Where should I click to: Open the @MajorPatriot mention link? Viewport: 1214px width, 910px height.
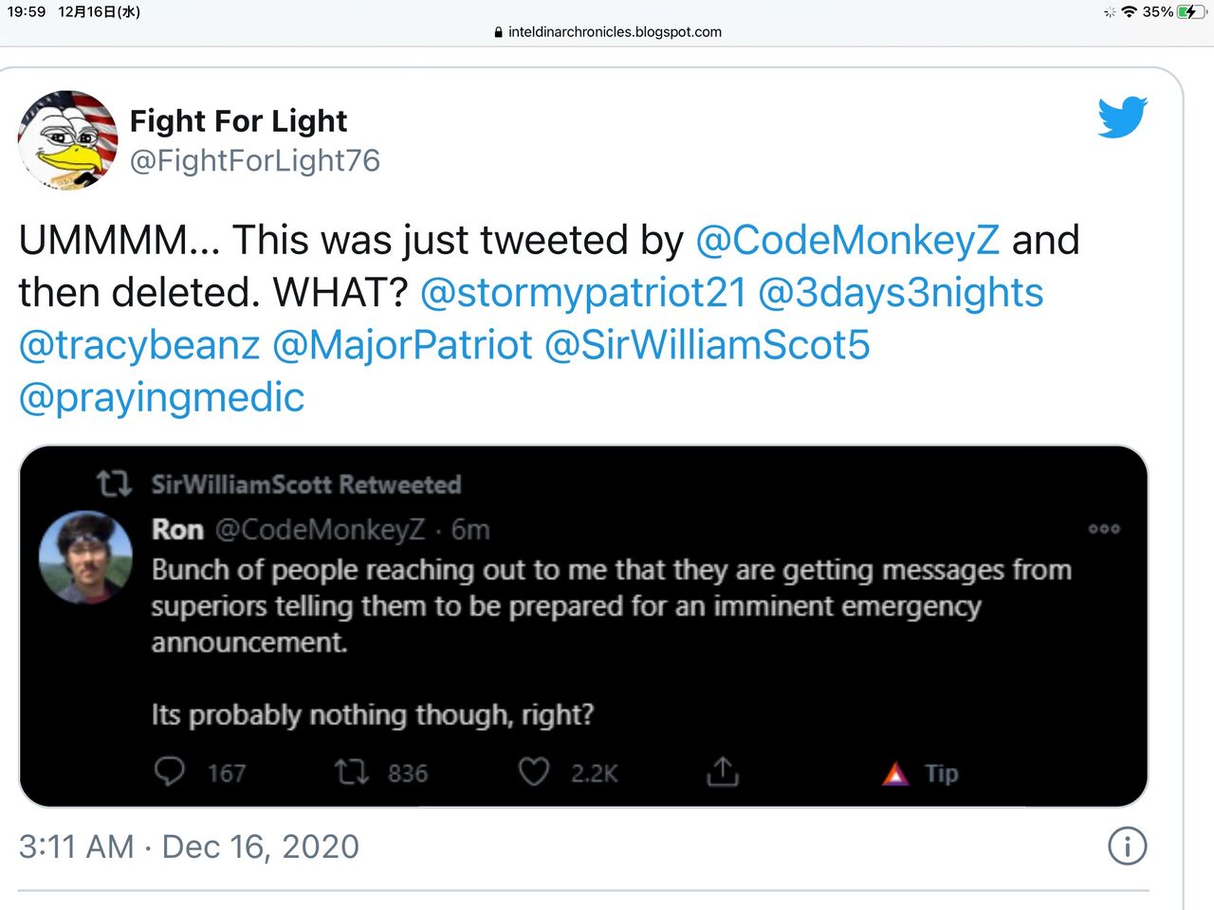402,344
